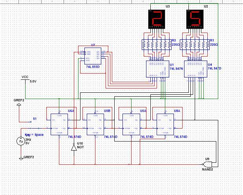
Task: Click the 'U8A' reference label
Action: tap(177, 111)
